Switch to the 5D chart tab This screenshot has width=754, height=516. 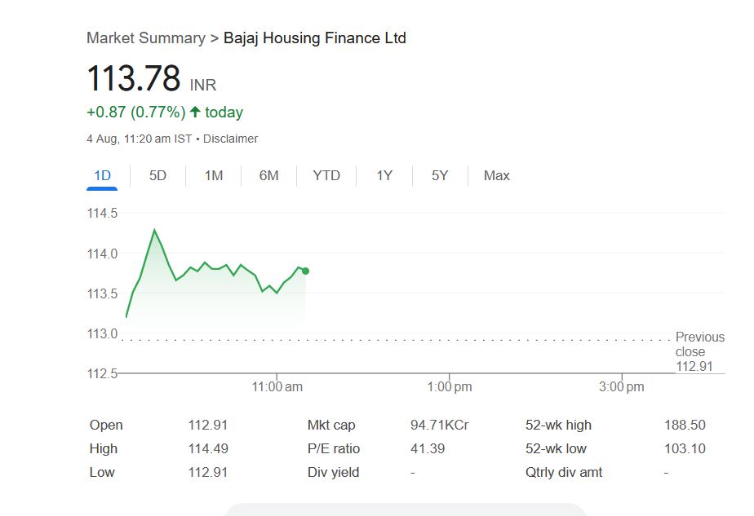coord(157,175)
